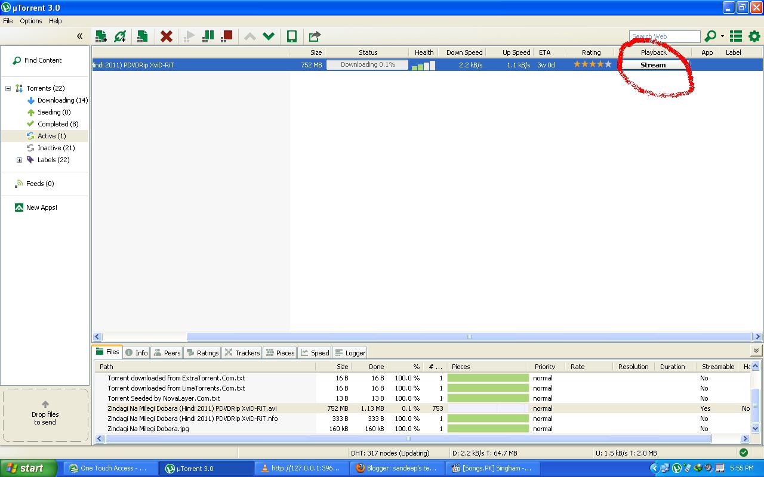Click Add Torrent from URL icon

click(120, 36)
